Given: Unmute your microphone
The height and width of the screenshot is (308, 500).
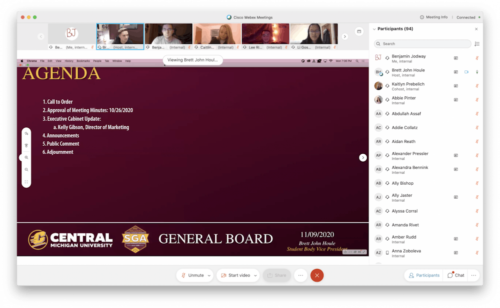Looking at the screenshot, I should 192,275.
